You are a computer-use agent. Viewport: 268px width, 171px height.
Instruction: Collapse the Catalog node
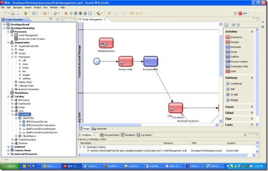point(8,96)
